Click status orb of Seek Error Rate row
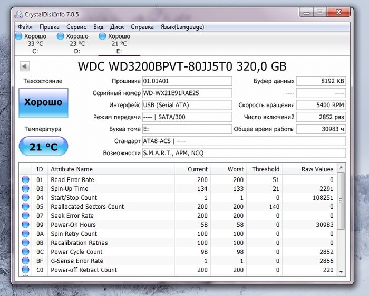The image size is (369, 296). (25, 215)
